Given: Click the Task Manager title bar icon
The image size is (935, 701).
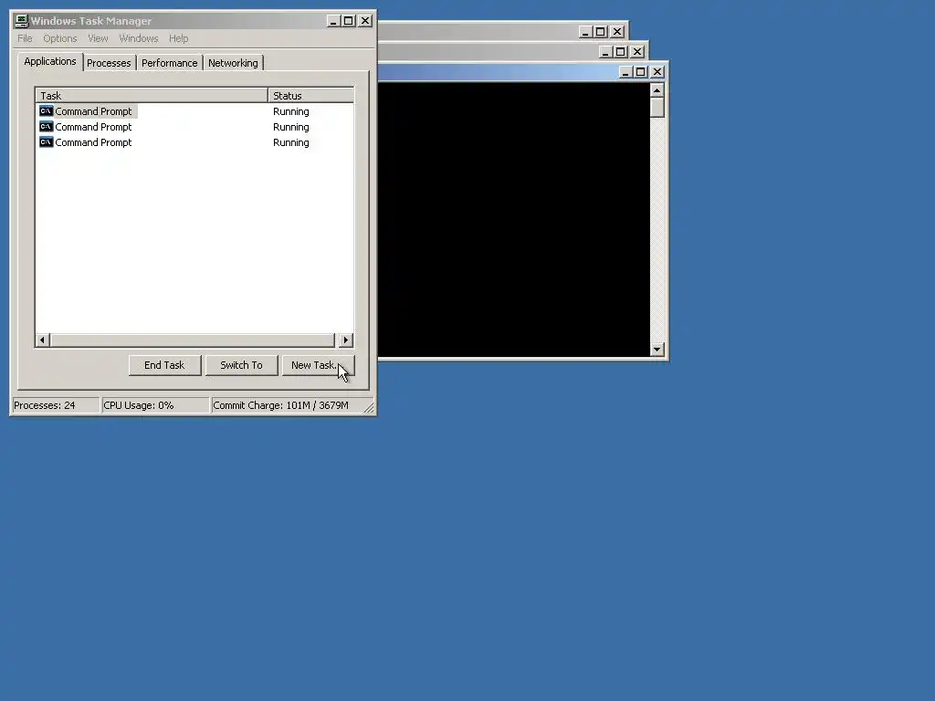Looking at the screenshot, I should tap(22, 21).
